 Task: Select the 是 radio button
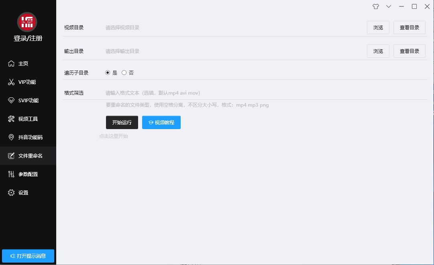pos(108,73)
